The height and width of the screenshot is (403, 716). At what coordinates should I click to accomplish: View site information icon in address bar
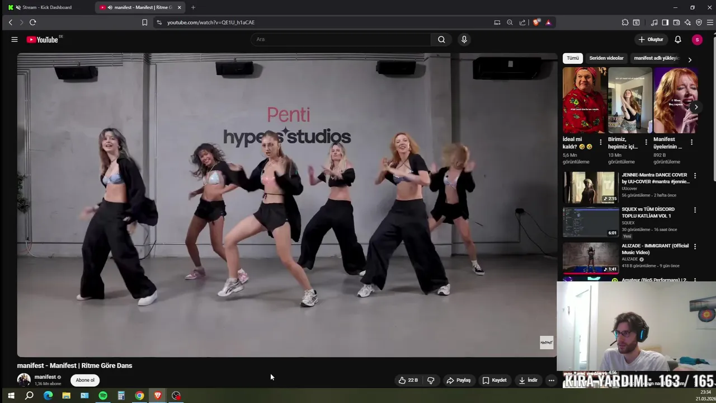pyautogui.click(x=159, y=22)
